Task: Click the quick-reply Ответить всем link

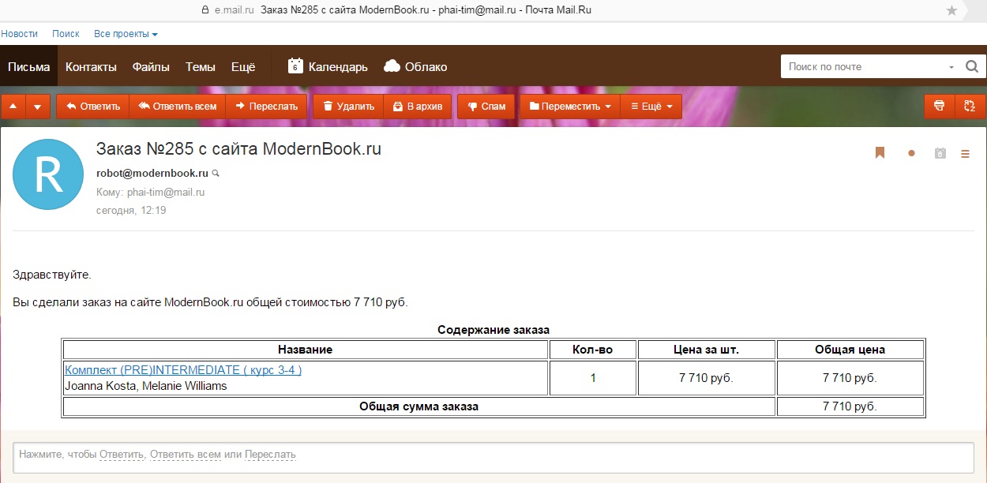Action: pyautogui.click(x=186, y=455)
